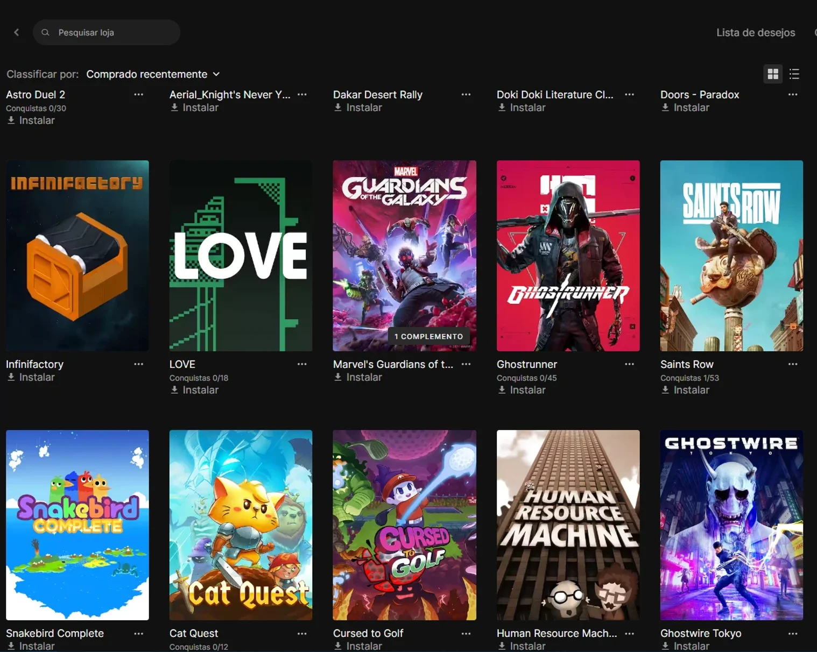The width and height of the screenshot is (817, 652).
Task: Click the Doors - Paradox title
Action: (700, 95)
